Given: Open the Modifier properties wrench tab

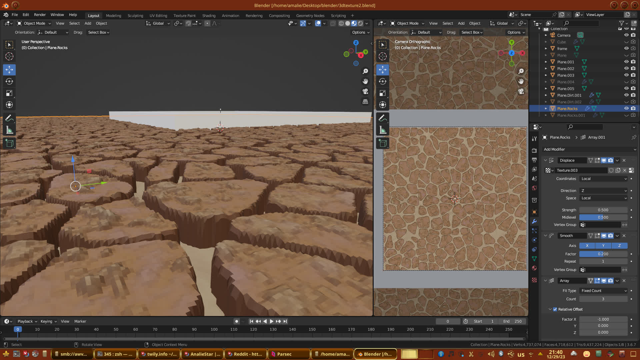Looking at the screenshot, I should [x=534, y=221].
